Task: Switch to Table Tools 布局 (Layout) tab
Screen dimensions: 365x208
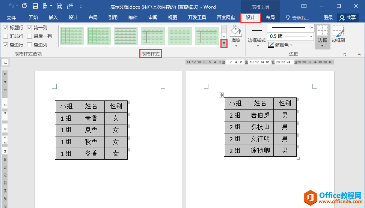Action: (x=270, y=18)
